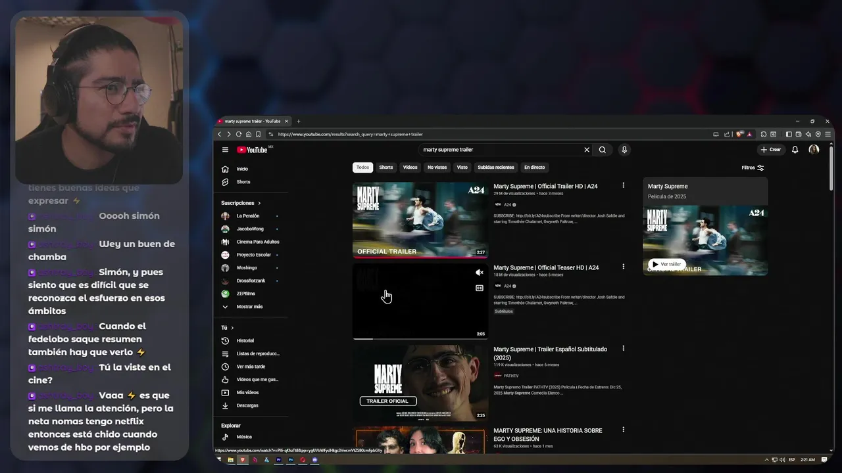
Task: Open the Brave Shields lion icon
Action: (x=739, y=134)
